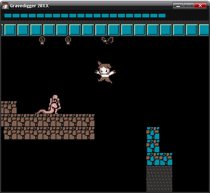Click the bat enemy flying under the ceiling
This screenshot has height=193, width=210.
[107, 40]
